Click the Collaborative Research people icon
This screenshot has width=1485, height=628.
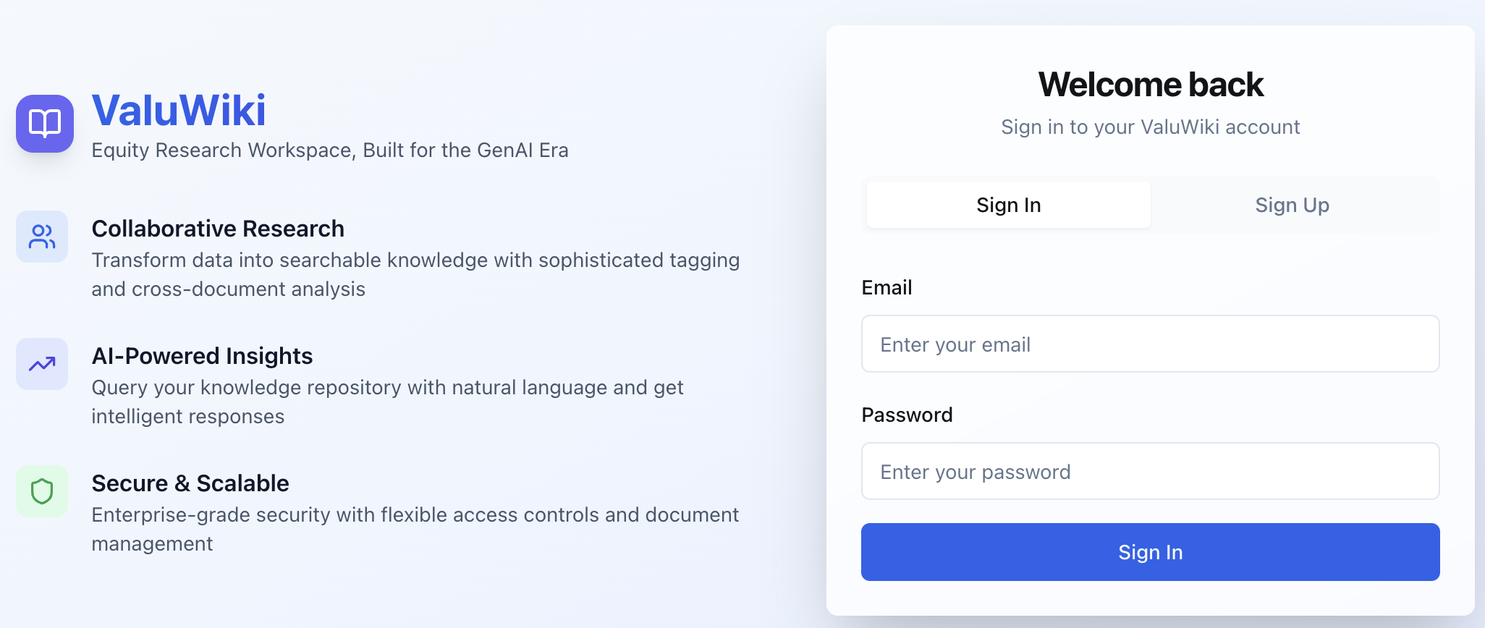[42, 237]
